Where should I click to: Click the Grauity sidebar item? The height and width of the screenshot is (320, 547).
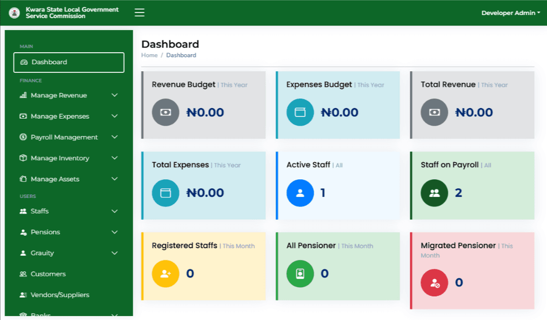(44, 253)
